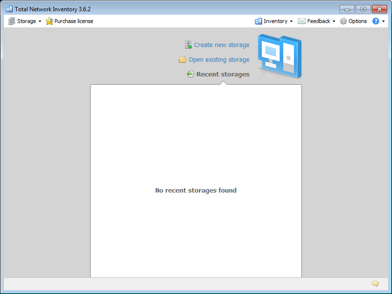Click the clock icon beside Recent storages
Screen dimensions: 392x294
click(190, 74)
